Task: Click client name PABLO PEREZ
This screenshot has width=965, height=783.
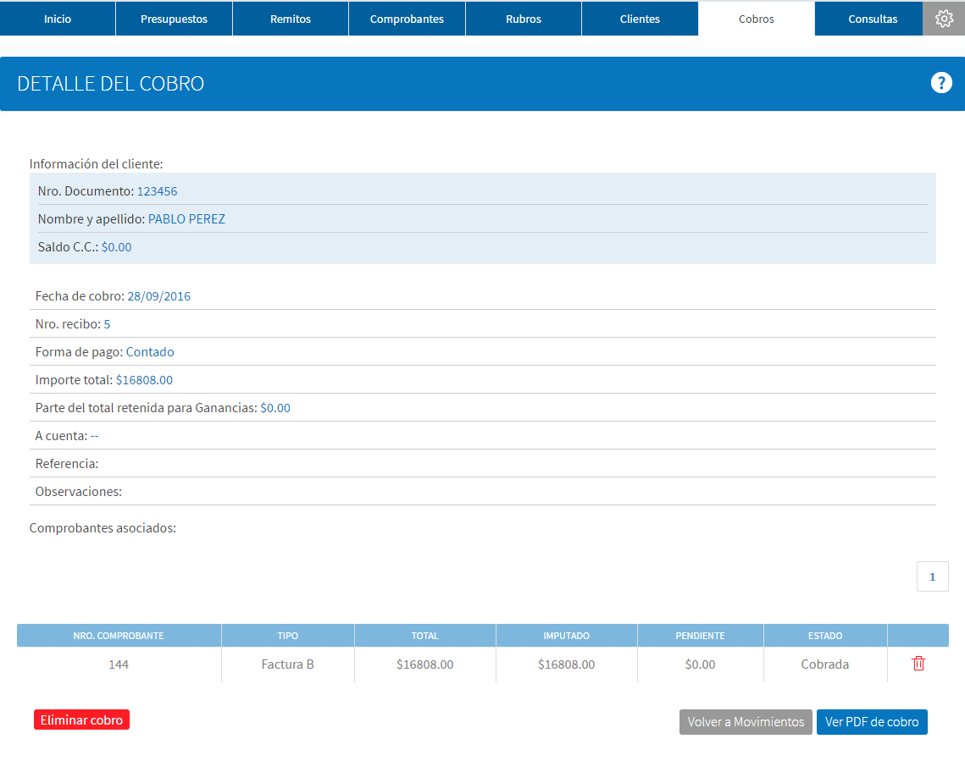Action: (x=186, y=219)
